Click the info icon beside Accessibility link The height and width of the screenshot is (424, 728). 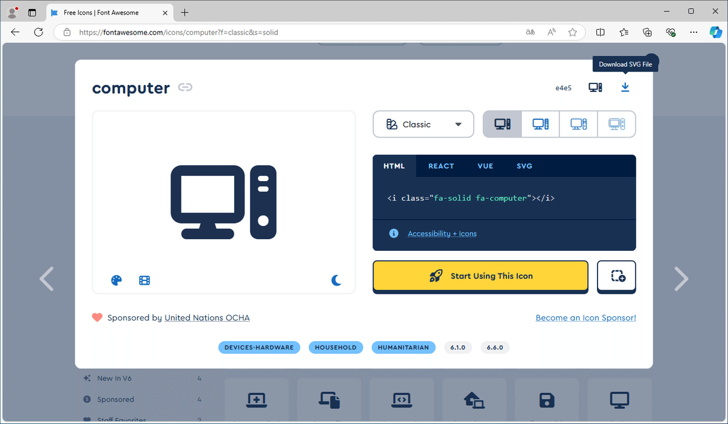394,233
